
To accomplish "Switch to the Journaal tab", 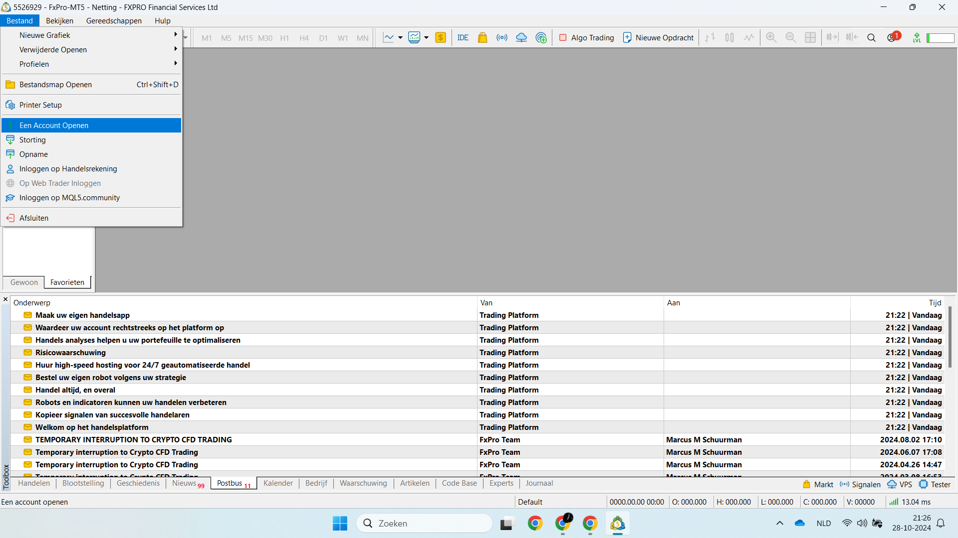I will (x=539, y=483).
